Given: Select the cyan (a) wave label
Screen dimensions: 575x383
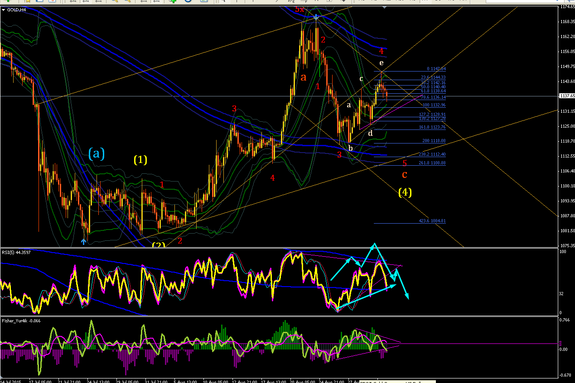Looking at the screenshot, I should [97, 154].
